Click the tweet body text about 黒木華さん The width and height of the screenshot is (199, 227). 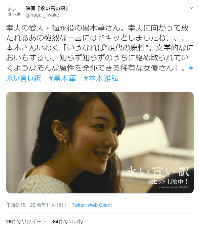pyautogui.click(x=100, y=48)
